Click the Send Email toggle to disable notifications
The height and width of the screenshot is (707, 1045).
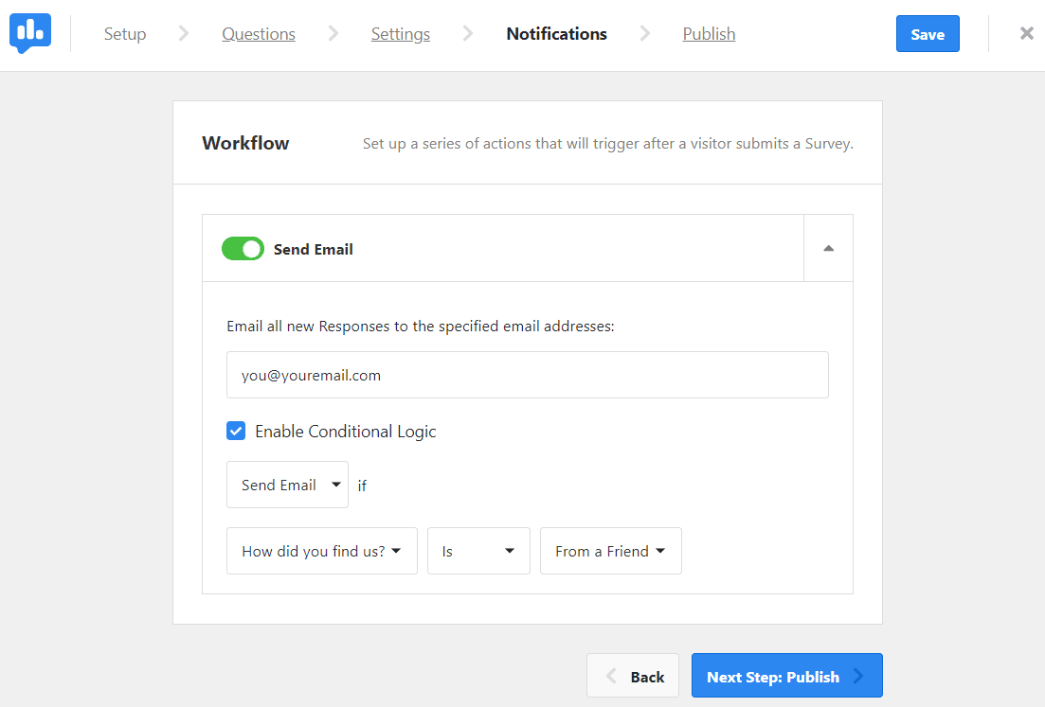243,248
